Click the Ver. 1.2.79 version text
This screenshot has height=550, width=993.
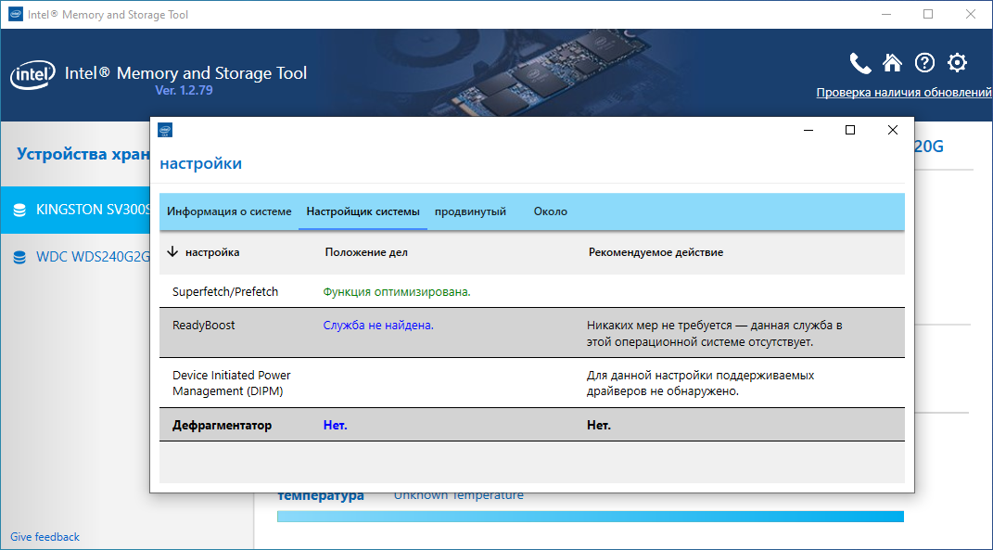pyautogui.click(x=184, y=90)
